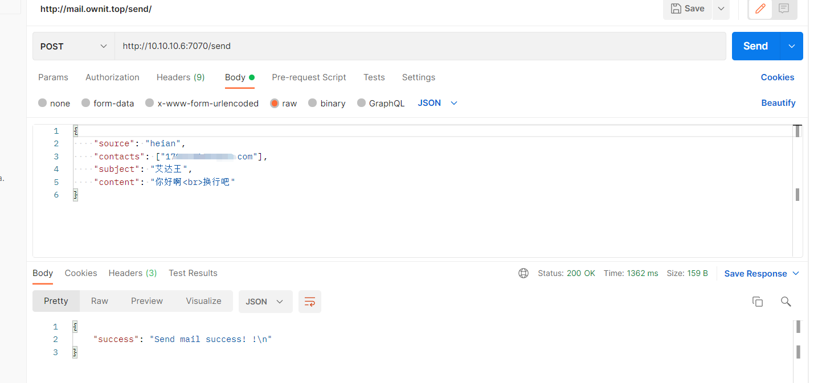818x383 pixels.
Task: Open the Authorization tab
Action: coord(112,77)
